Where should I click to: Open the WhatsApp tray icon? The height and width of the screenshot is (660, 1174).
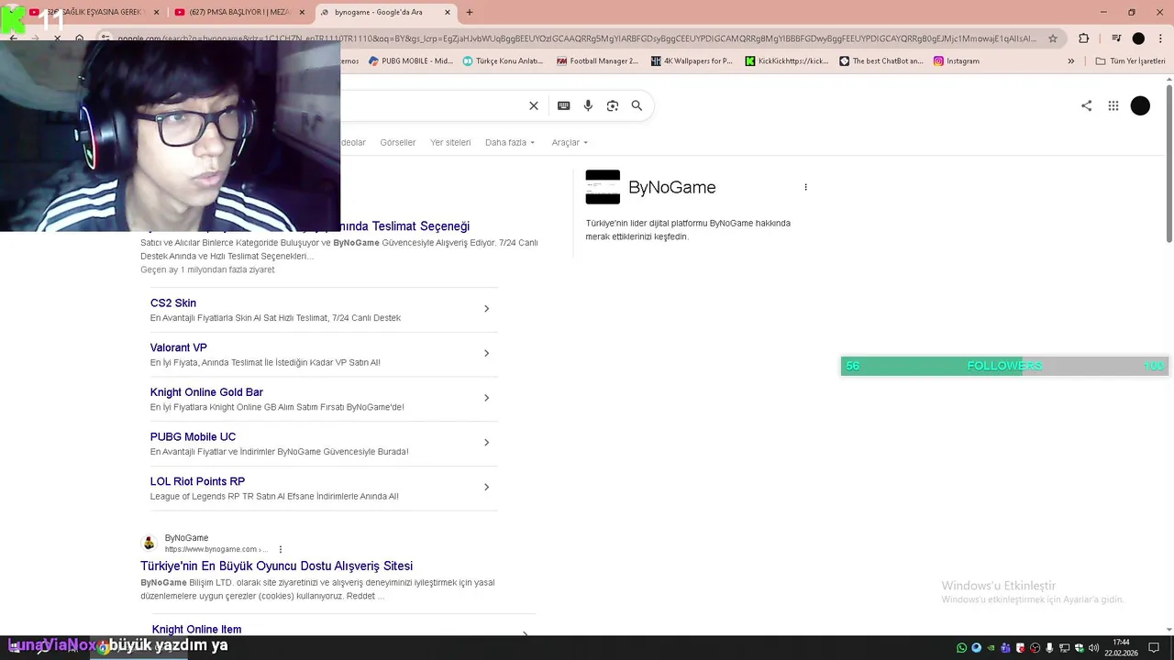coord(961,648)
